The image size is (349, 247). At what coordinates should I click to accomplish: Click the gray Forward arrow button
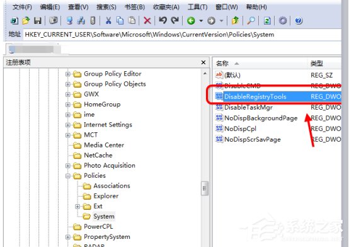tap(211, 21)
